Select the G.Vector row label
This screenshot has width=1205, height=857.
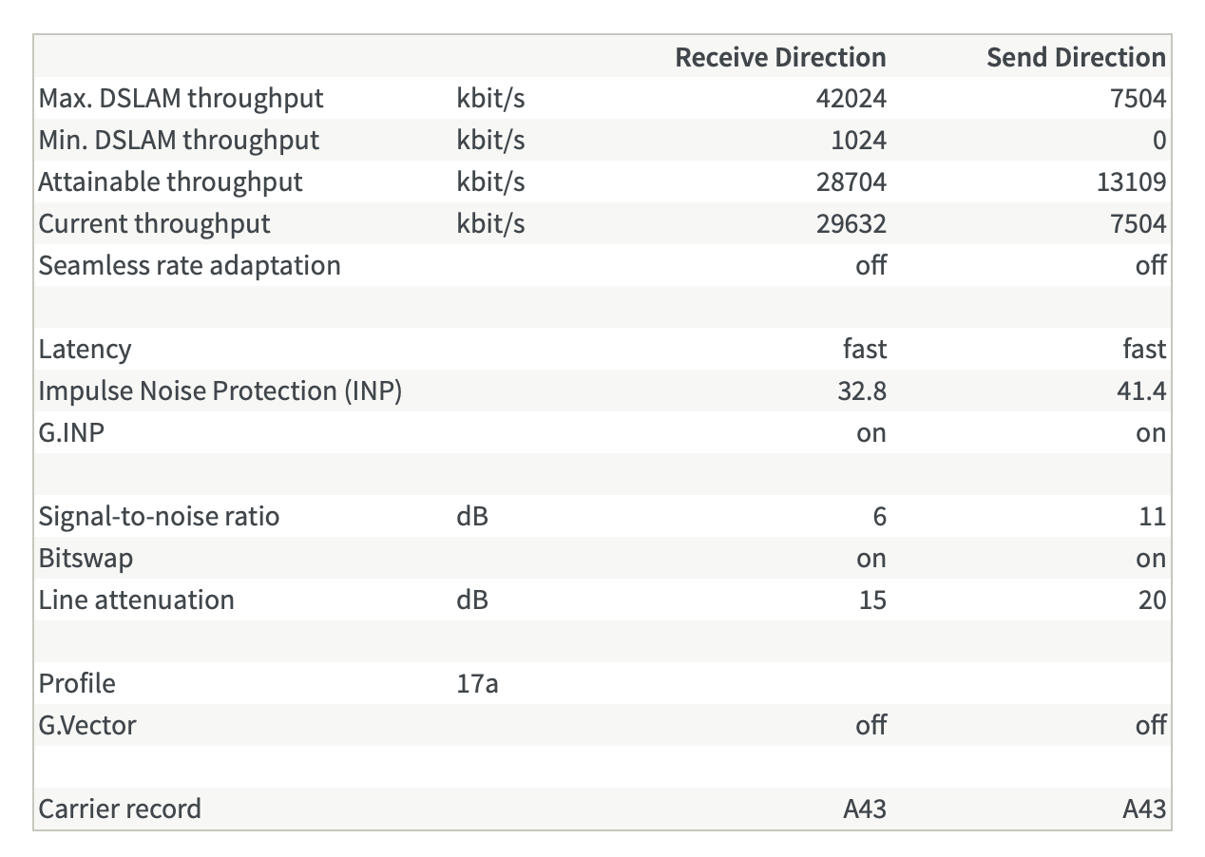(86, 725)
